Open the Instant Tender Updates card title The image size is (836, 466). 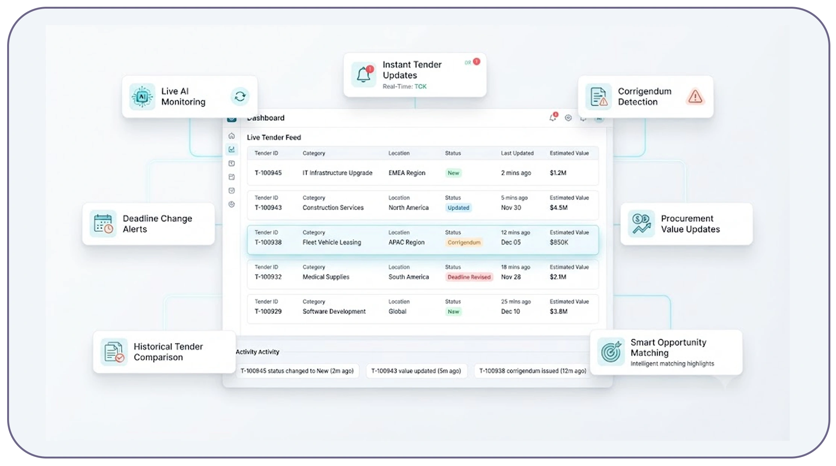tap(412, 70)
